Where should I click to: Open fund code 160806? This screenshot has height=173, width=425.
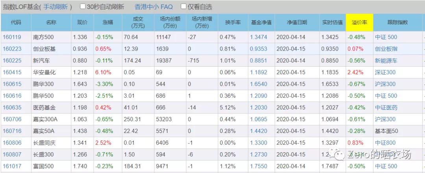click(12, 143)
